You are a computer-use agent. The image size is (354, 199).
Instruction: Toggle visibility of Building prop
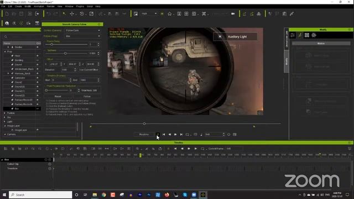coord(38,60)
